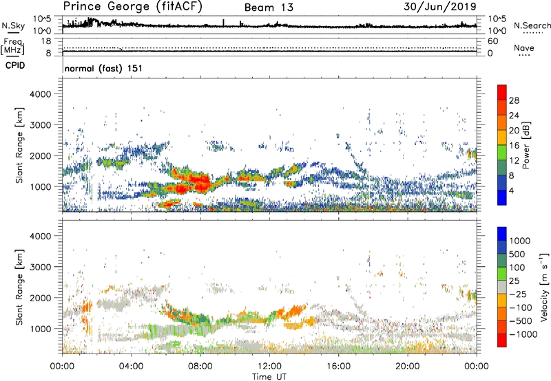
Task: Click the 'Nave' legend label
Action: pos(524,47)
